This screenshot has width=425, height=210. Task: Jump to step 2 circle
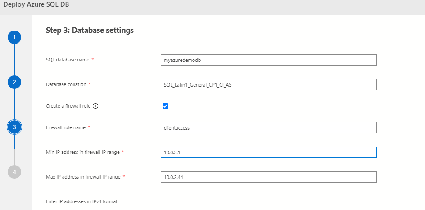14,82
